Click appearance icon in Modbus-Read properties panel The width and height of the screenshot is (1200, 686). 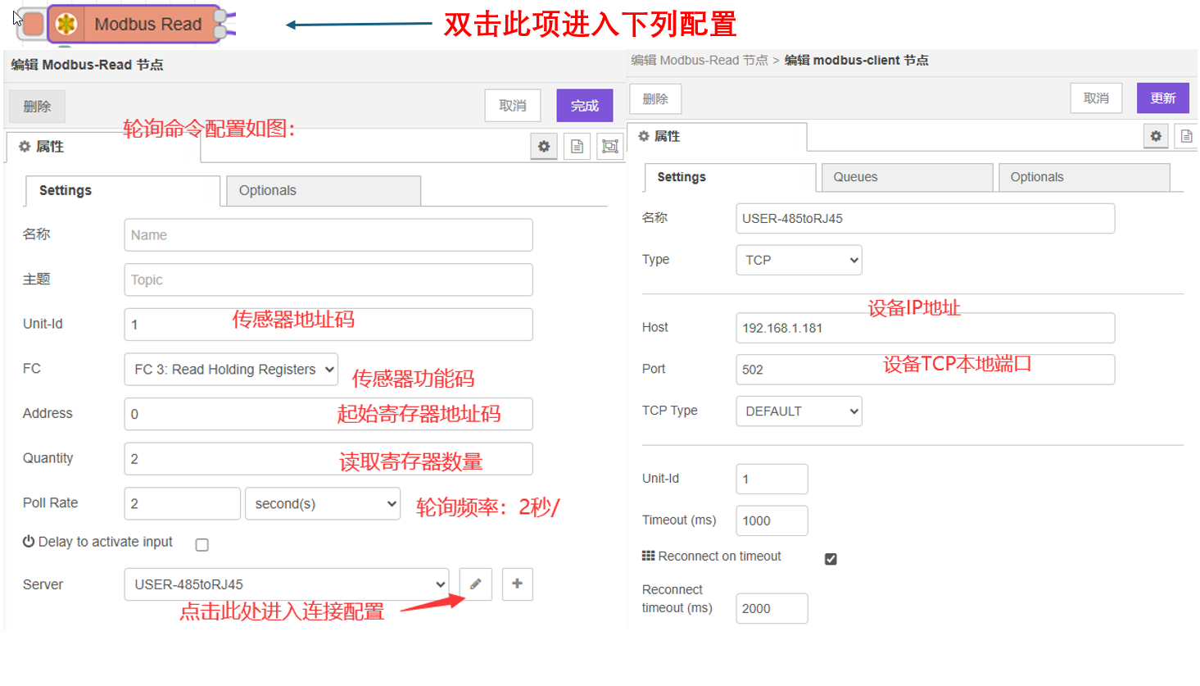tap(610, 147)
